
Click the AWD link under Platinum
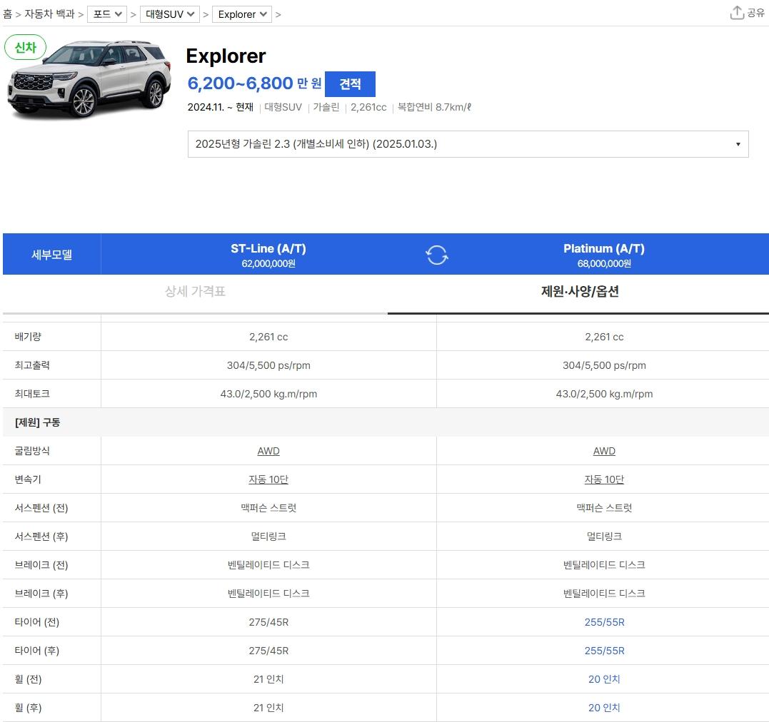(x=604, y=451)
